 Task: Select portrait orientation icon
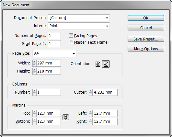coord(98,64)
